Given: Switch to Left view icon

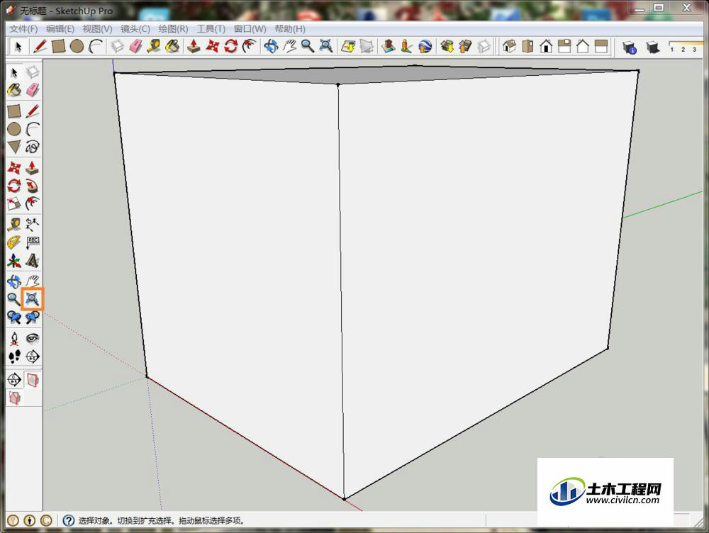Looking at the screenshot, I should [601, 46].
